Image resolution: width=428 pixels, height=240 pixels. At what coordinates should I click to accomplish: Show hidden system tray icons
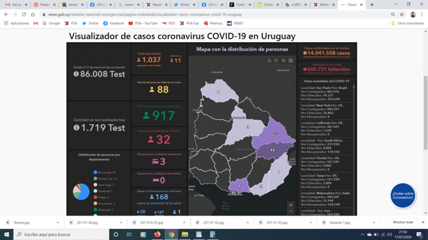click(362, 234)
